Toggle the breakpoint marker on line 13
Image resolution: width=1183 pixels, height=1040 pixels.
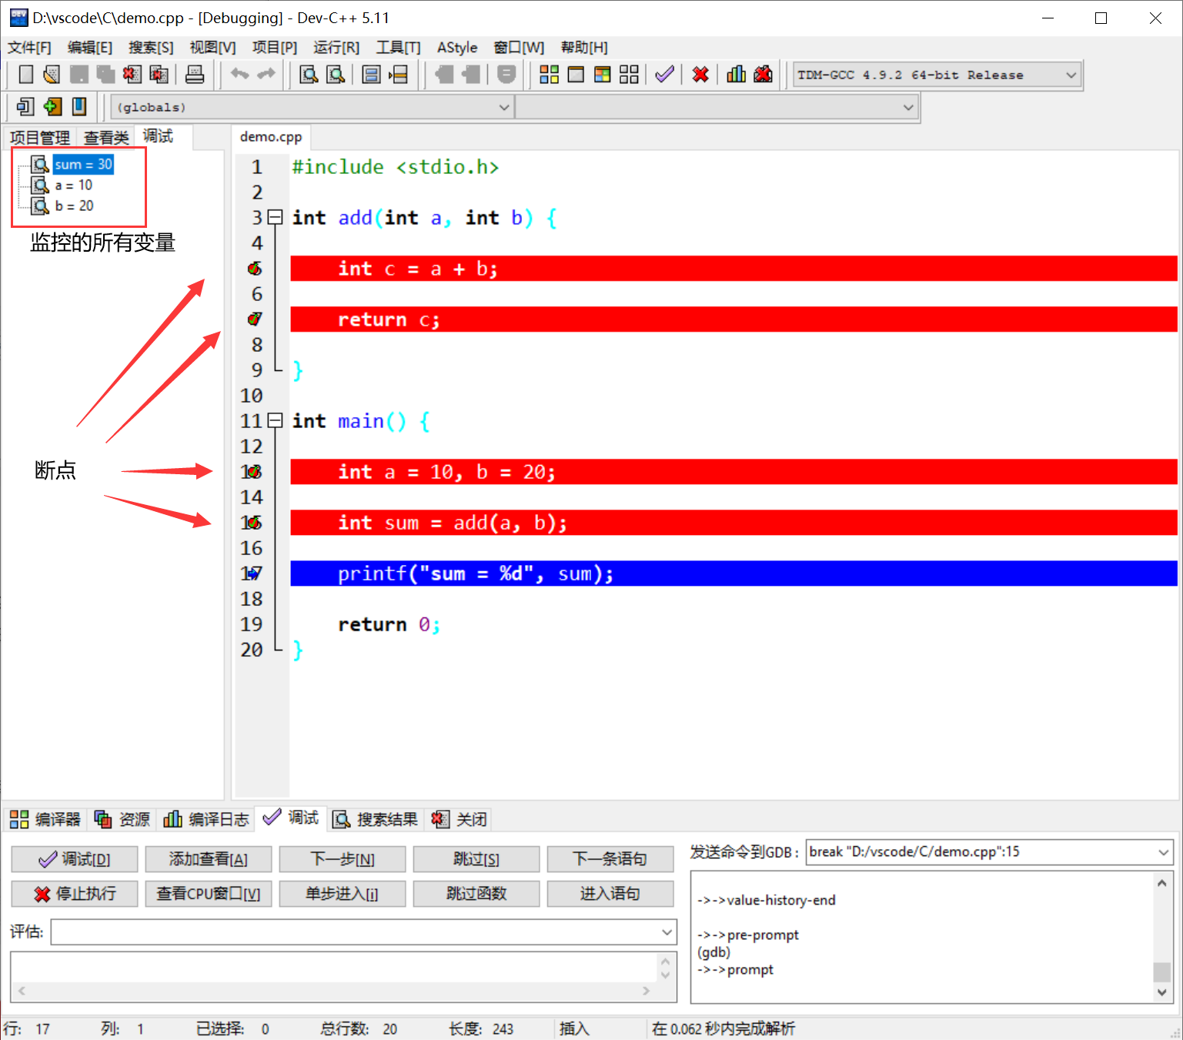pos(253,472)
